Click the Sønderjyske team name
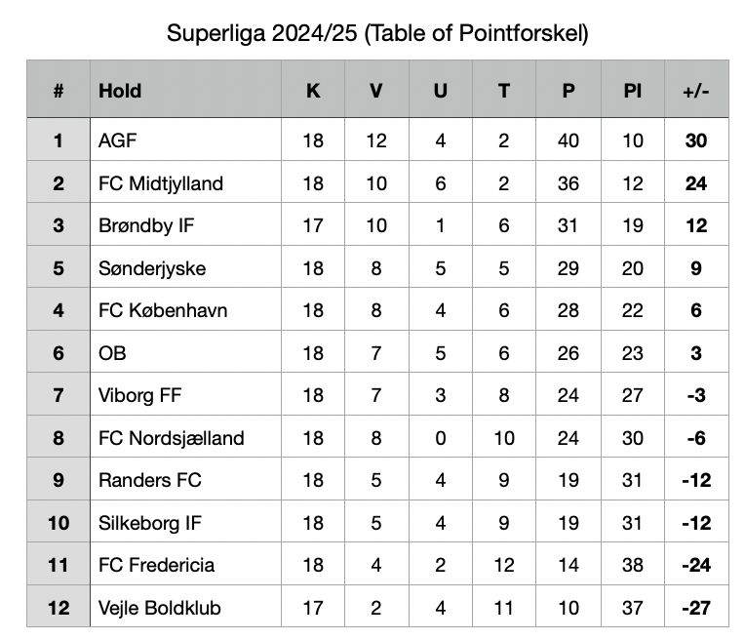Image resolution: width=745 pixels, height=640 pixels. point(152,268)
